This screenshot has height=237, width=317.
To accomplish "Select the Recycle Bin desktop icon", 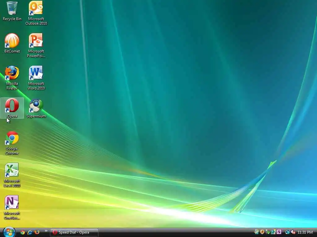I will tap(12, 11).
